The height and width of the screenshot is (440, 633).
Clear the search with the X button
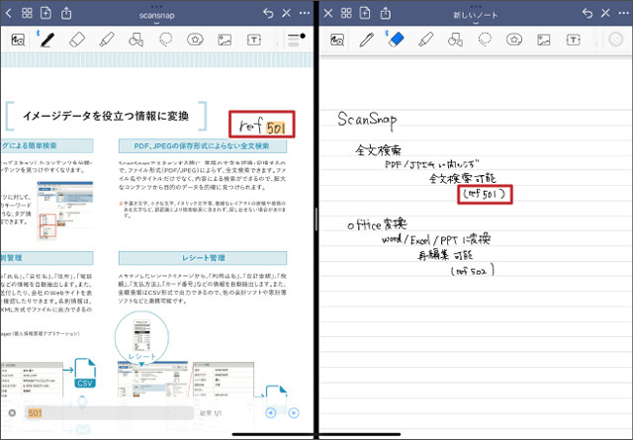tap(12, 412)
